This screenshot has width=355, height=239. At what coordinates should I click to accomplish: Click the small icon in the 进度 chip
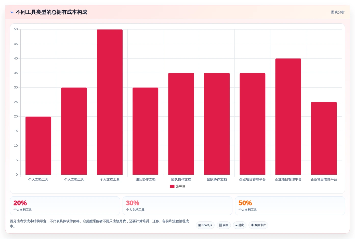coord(236,225)
